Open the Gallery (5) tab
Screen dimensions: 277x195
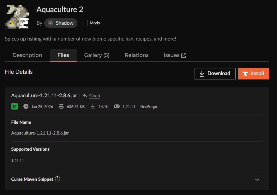coord(97,55)
